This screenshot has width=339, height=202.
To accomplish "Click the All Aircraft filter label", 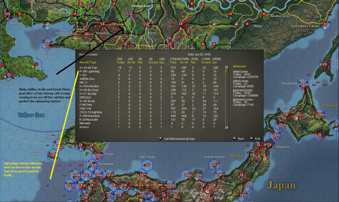I will point(239,66).
